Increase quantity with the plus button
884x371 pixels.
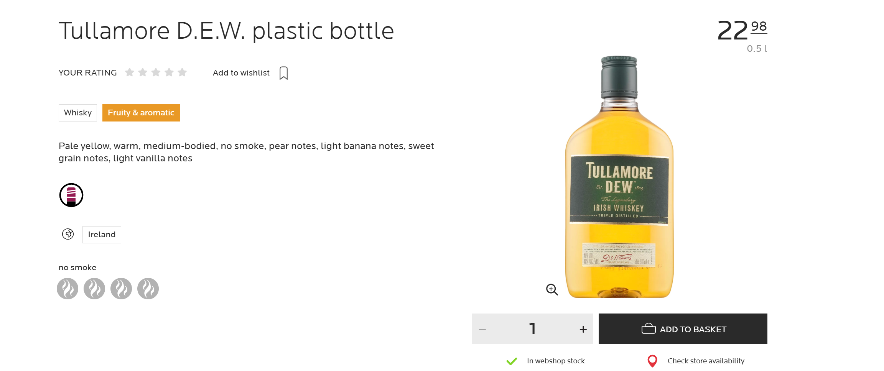(583, 329)
